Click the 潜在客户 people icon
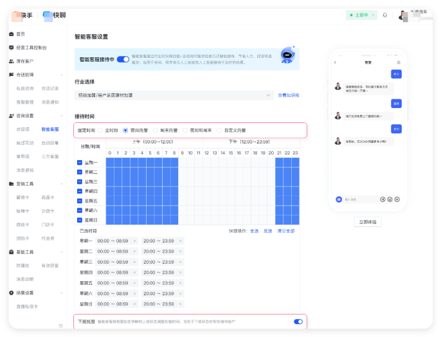441x337 pixels. 12,61
